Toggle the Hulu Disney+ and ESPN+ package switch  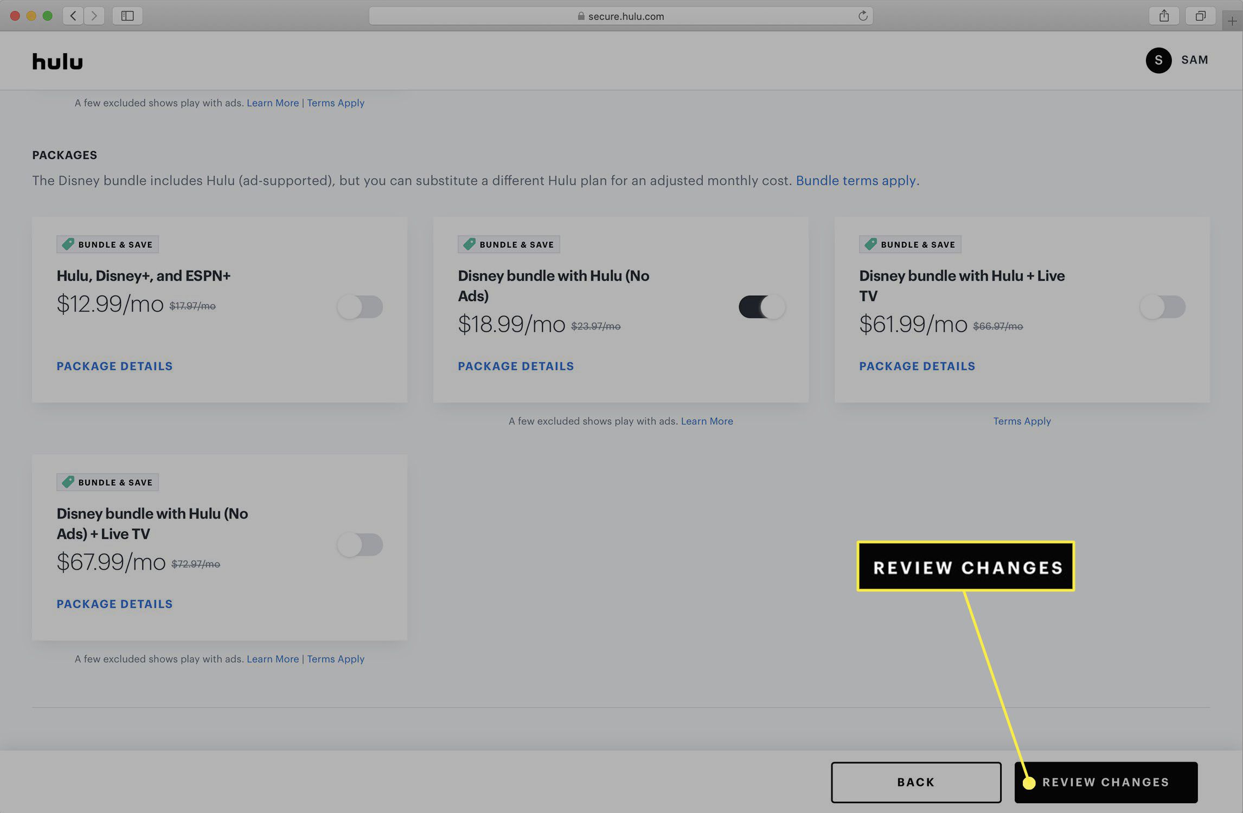coord(360,306)
